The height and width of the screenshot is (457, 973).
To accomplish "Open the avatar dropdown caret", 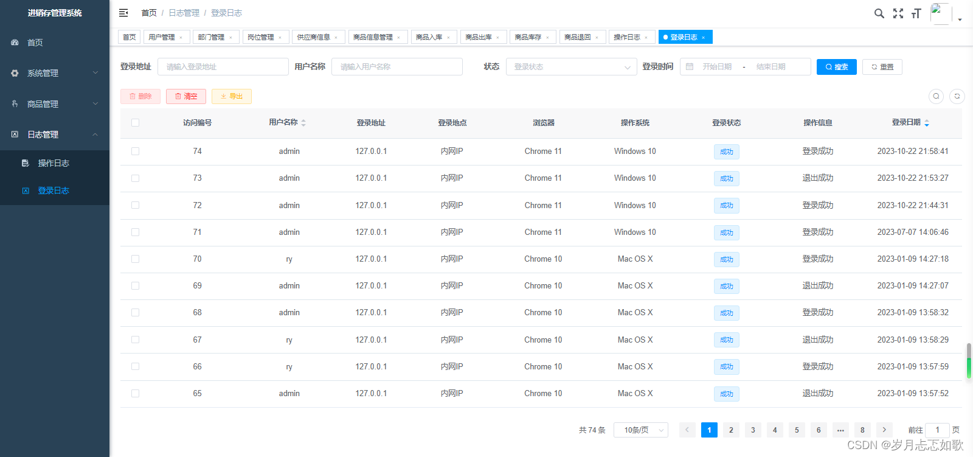I will coord(960,19).
